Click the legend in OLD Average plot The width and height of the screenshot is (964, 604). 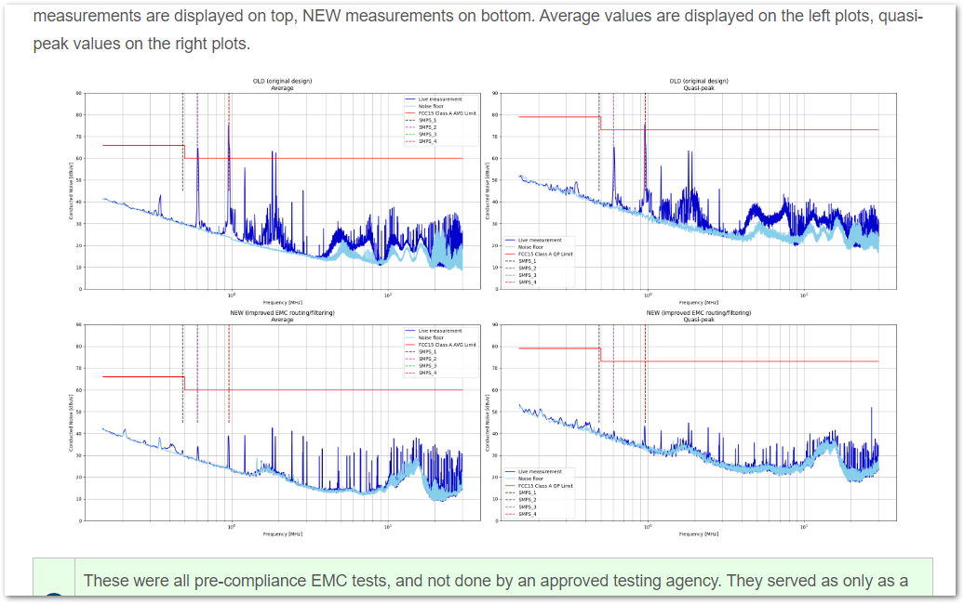(x=441, y=120)
